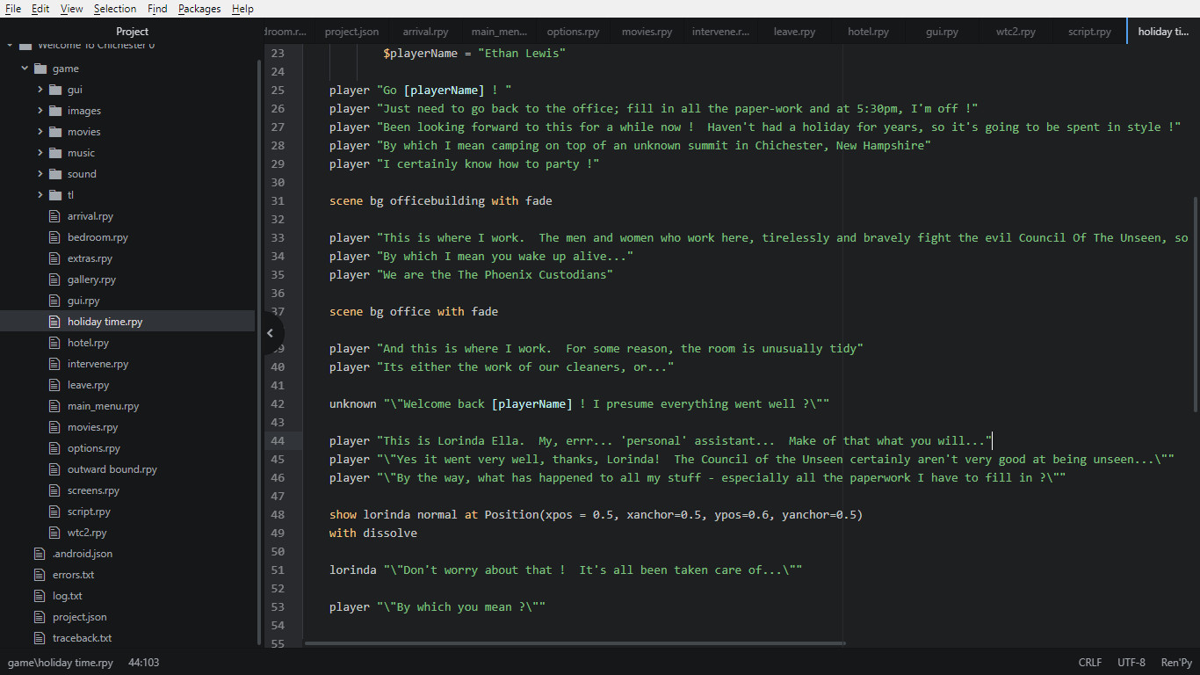
Task: Open the Packages menu
Action: pyautogui.click(x=199, y=9)
